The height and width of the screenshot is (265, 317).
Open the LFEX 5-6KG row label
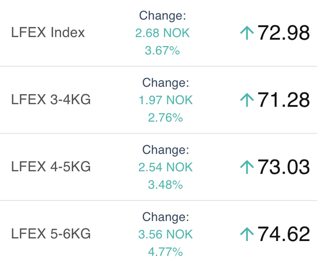[x=51, y=234]
